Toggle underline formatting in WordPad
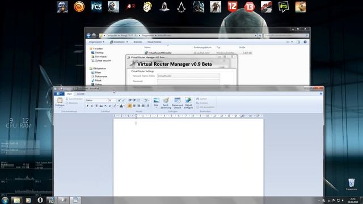Screen dimensions: 363x204 (x=96, y=106)
